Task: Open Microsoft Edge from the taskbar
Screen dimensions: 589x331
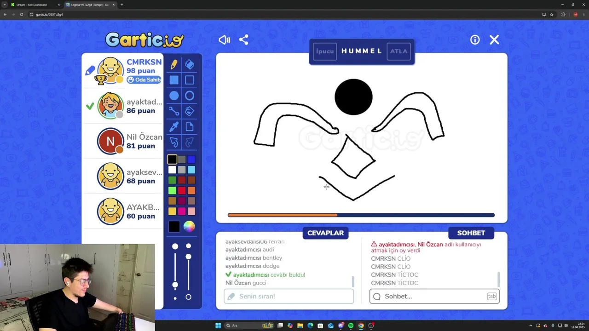Action: pyautogui.click(x=310, y=325)
